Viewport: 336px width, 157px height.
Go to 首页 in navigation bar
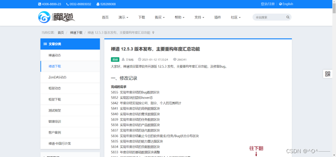(x=105, y=17)
